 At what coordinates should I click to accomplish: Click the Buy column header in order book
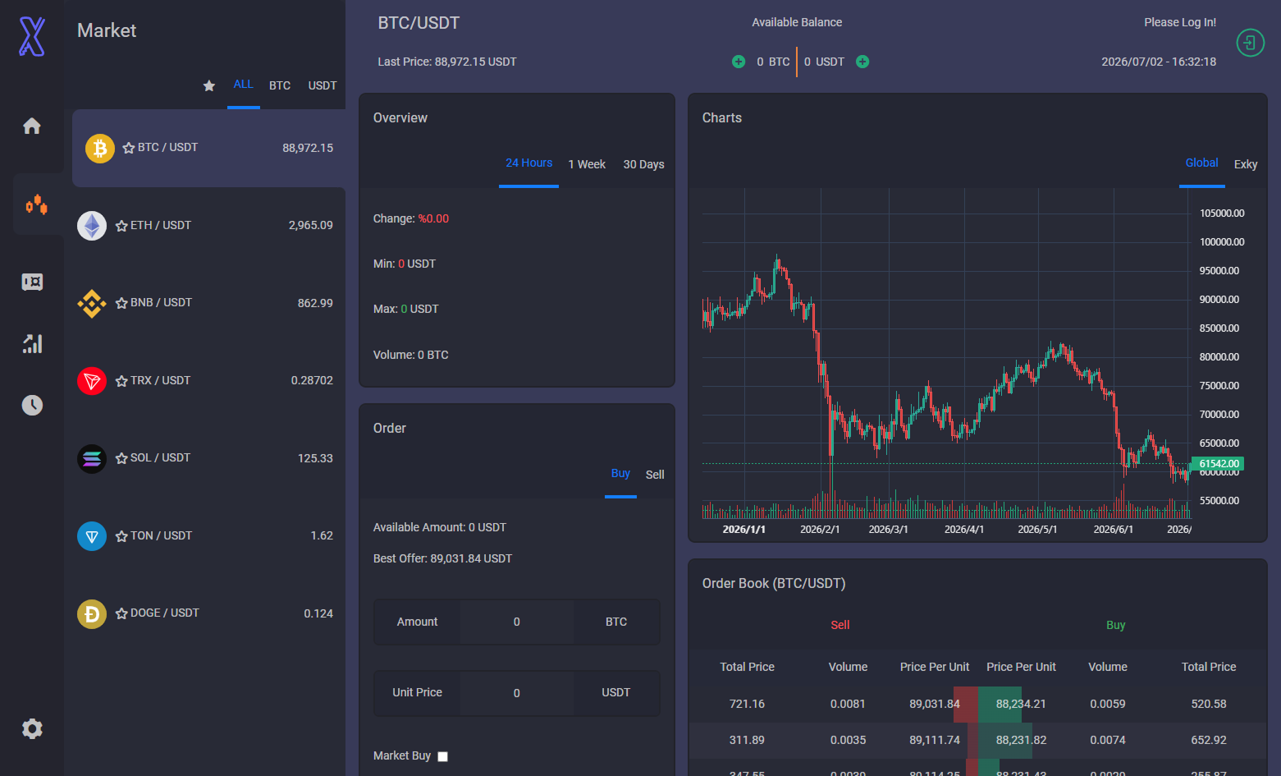tap(1115, 625)
